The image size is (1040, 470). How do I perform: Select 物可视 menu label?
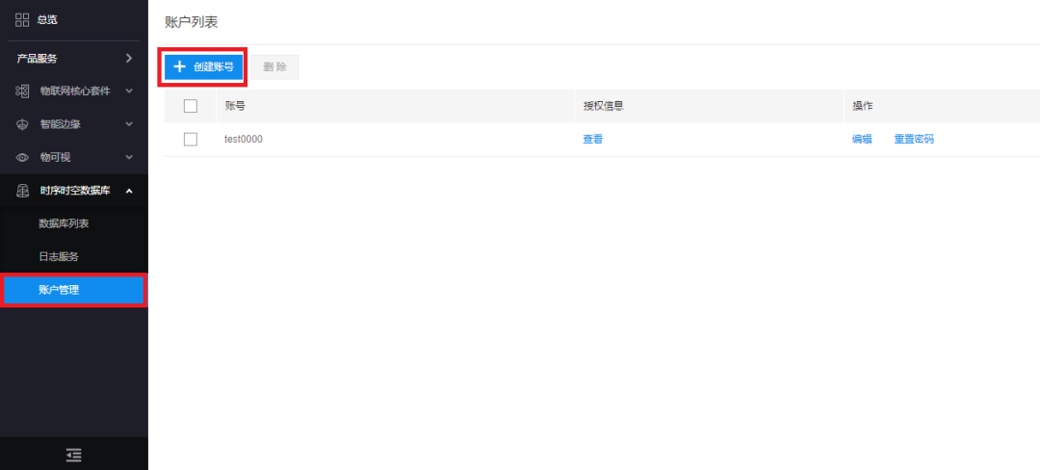[x=55, y=158]
